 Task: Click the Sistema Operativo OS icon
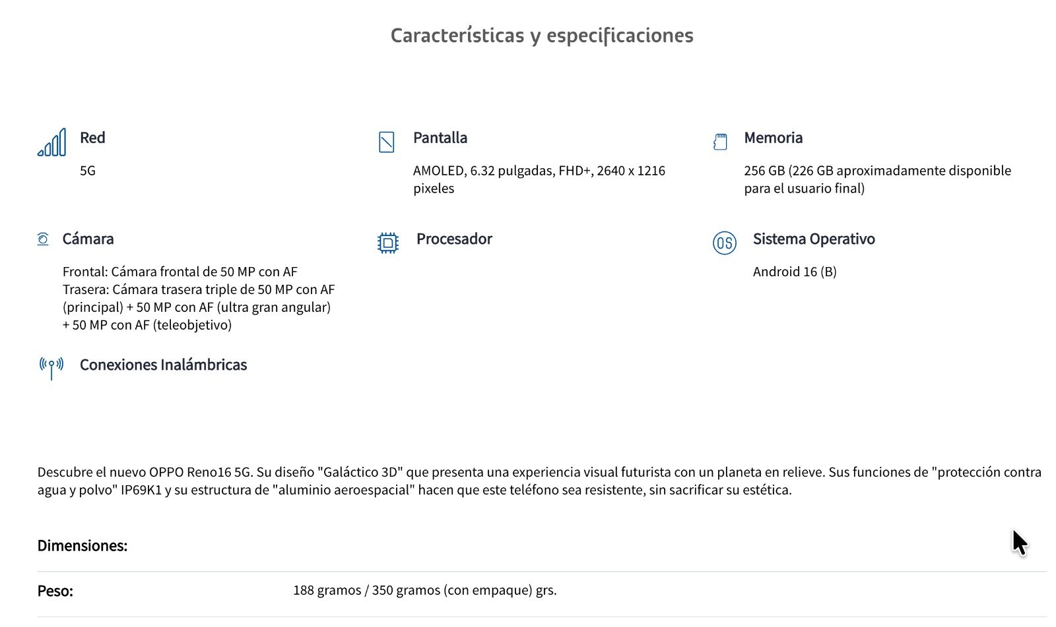725,243
